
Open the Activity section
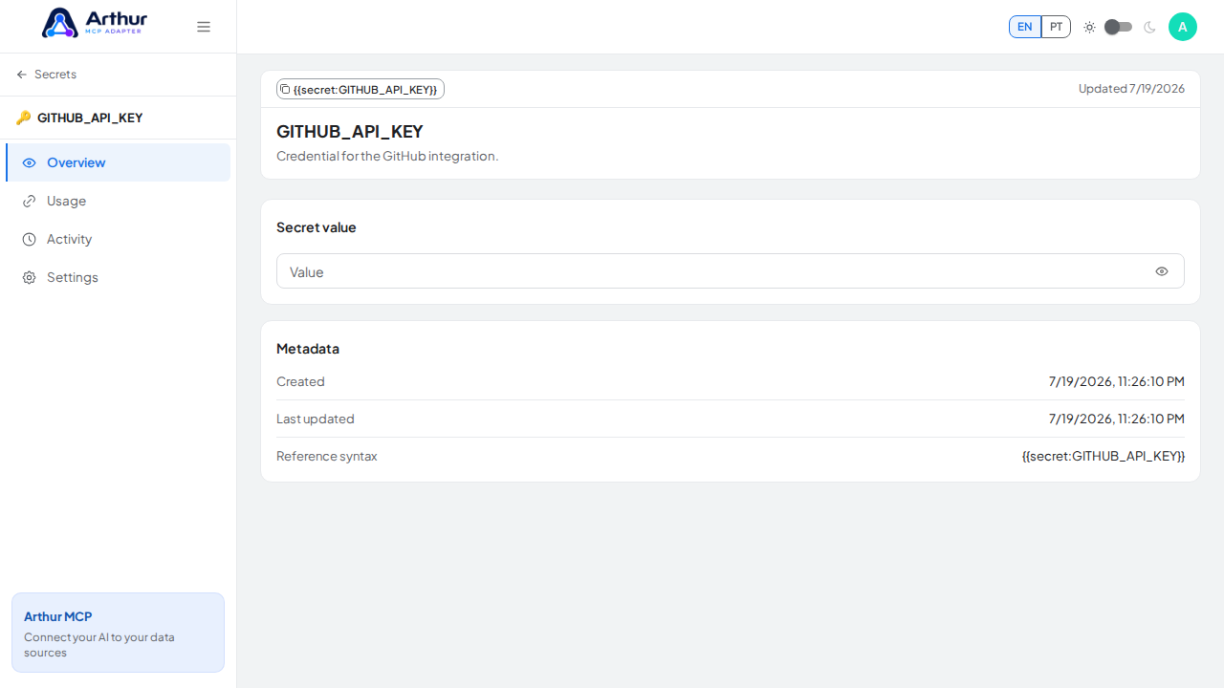(x=119, y=239)
